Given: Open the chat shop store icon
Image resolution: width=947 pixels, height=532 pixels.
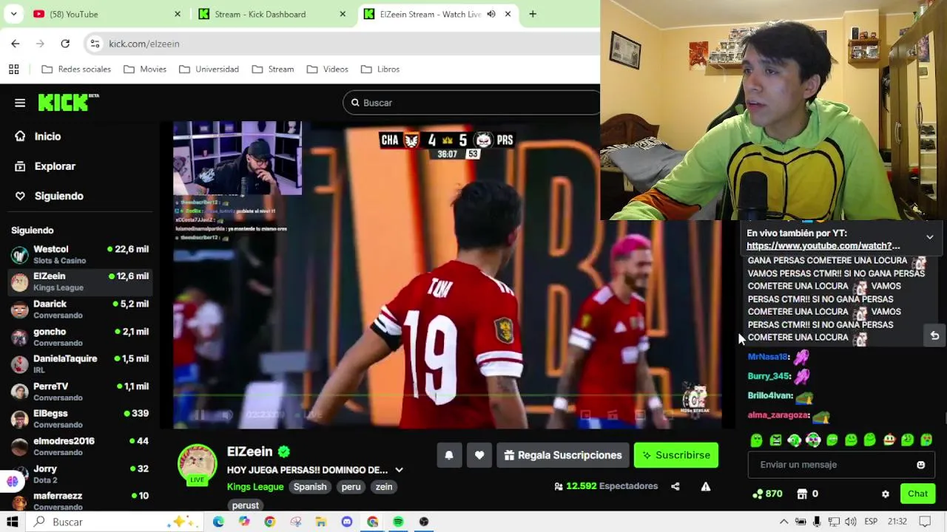Looking at the screenshot, I should (x=802, y=494).
